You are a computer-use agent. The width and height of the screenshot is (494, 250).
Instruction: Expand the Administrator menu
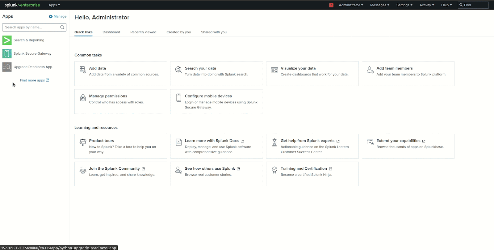351,5
